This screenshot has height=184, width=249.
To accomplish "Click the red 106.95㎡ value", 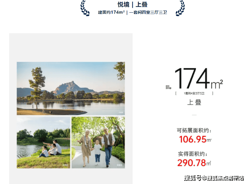I will coord(195,139).
